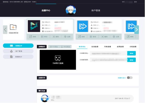Open the dark thumbnail of first channel
Screen dimensions: 145x103
[34, 26]
